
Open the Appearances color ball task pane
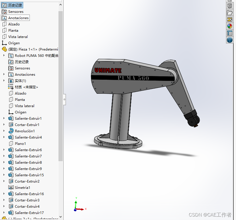pyautogui.click(x=229, y=26)
